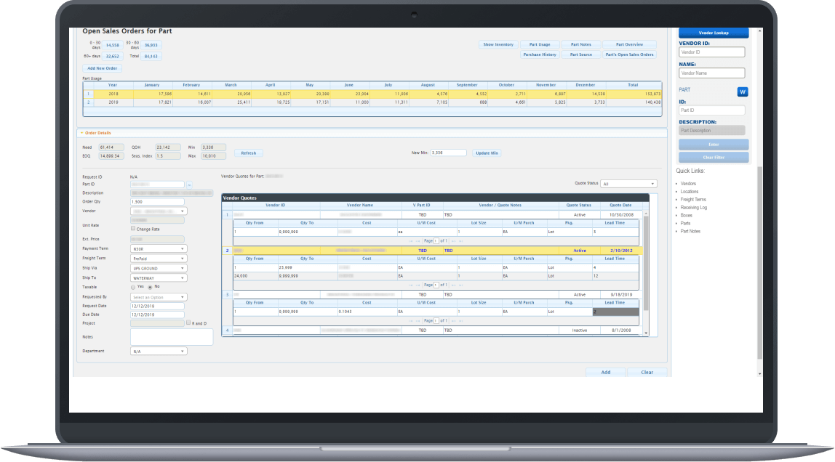Click the next-page arrow in quote 1 pager

(454, 240)
